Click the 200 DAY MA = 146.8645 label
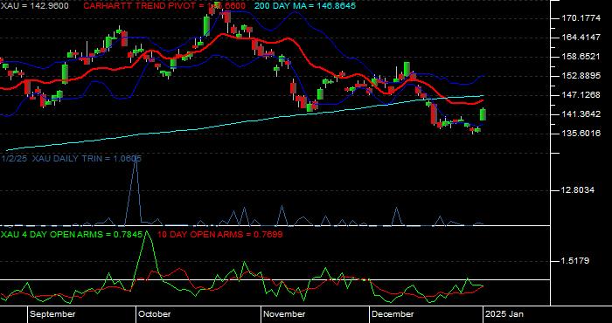The height and width of the screenshot is (323, 612). tap(305, 6)
